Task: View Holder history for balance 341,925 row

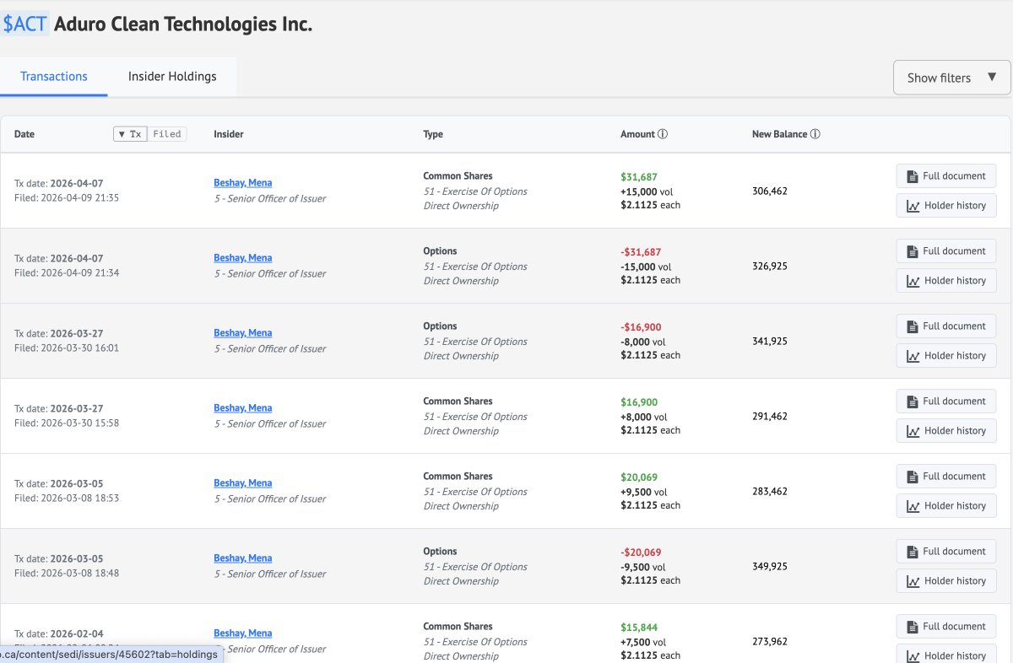Action: tap(946, 356)
